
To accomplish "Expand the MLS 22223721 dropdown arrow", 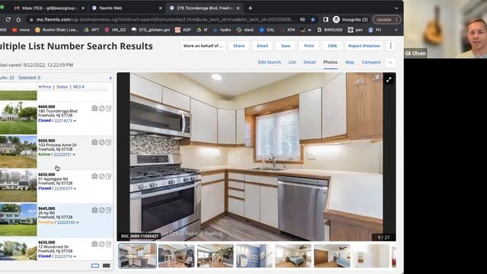I will tap(74, 155).
